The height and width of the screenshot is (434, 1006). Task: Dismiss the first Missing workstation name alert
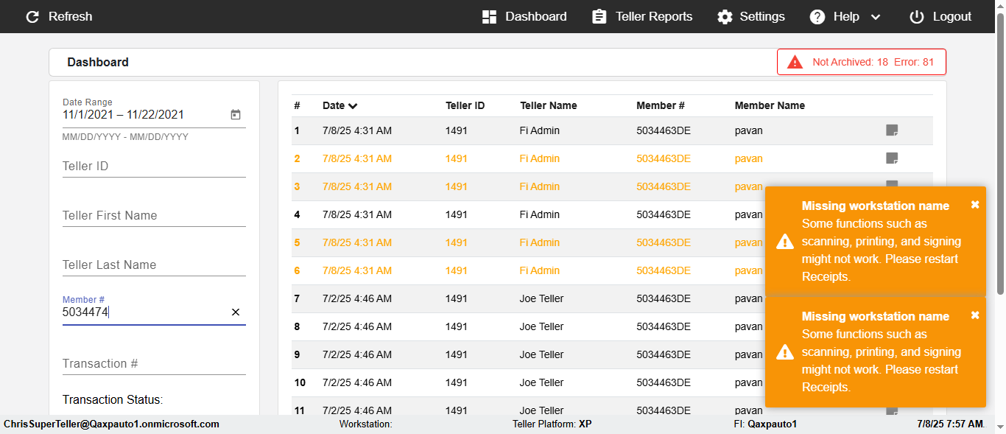975,205
